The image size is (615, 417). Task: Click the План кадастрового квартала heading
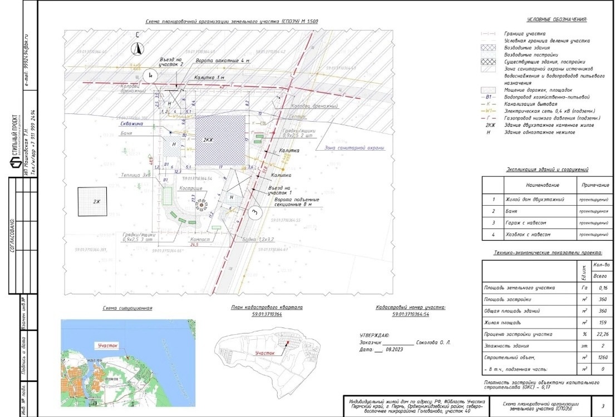(267, 307)
